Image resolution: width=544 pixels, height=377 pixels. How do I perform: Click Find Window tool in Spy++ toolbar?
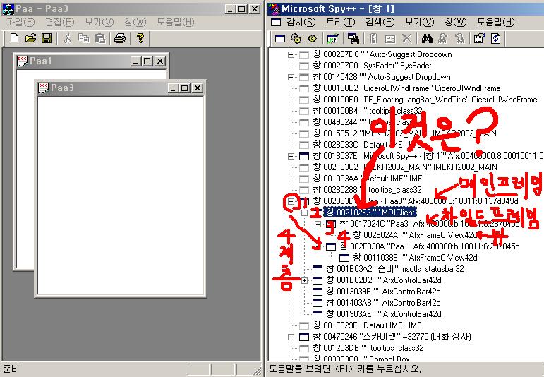click(x=353, y=39)
